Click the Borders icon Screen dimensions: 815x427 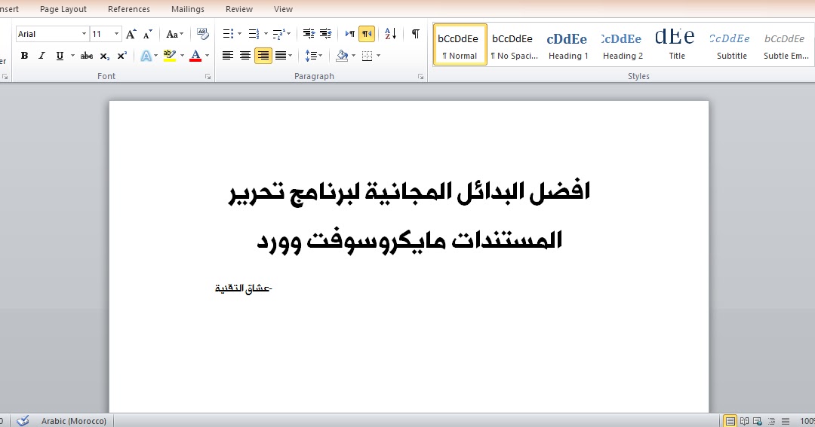click(367, 56)
